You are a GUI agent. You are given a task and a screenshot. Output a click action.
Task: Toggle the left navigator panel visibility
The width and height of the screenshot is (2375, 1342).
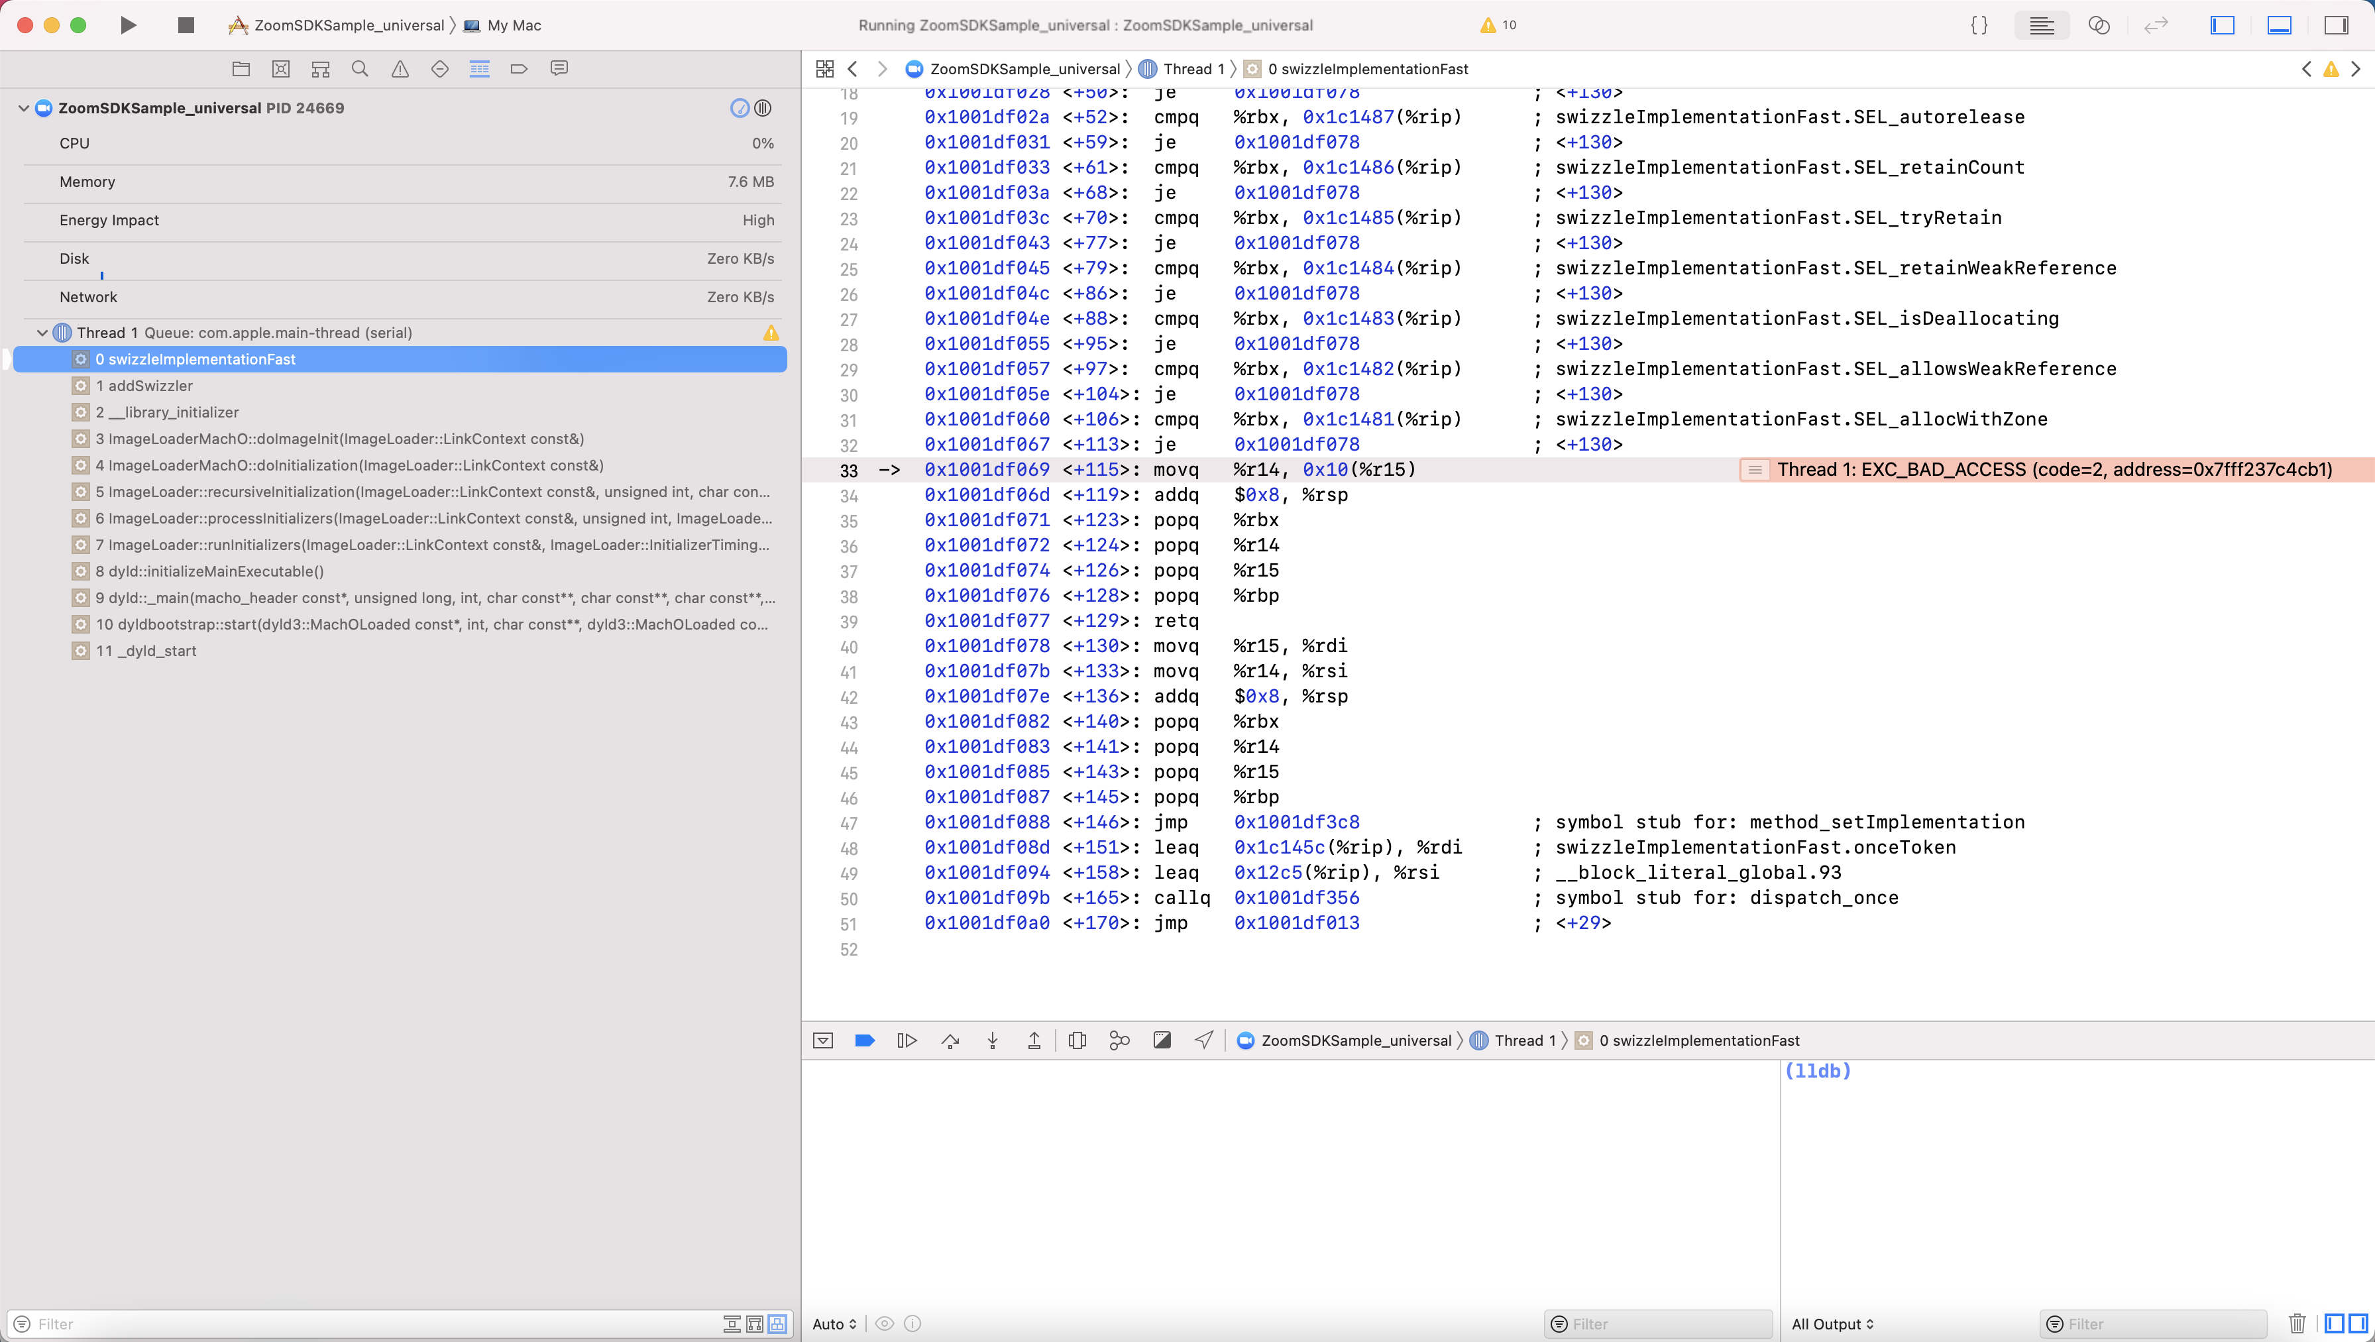[x=2223, y=25]
